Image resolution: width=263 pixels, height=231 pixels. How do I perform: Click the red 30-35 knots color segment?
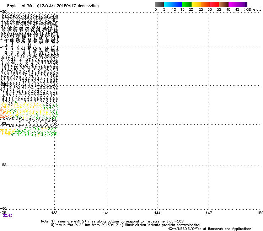coord(215,4)
